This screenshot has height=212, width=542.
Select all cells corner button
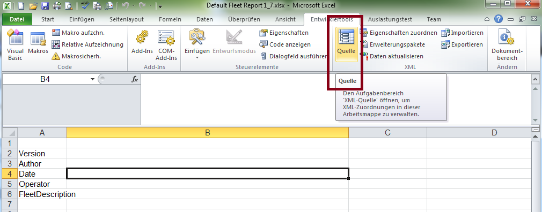pyautogui.click(x=10, y=133)
